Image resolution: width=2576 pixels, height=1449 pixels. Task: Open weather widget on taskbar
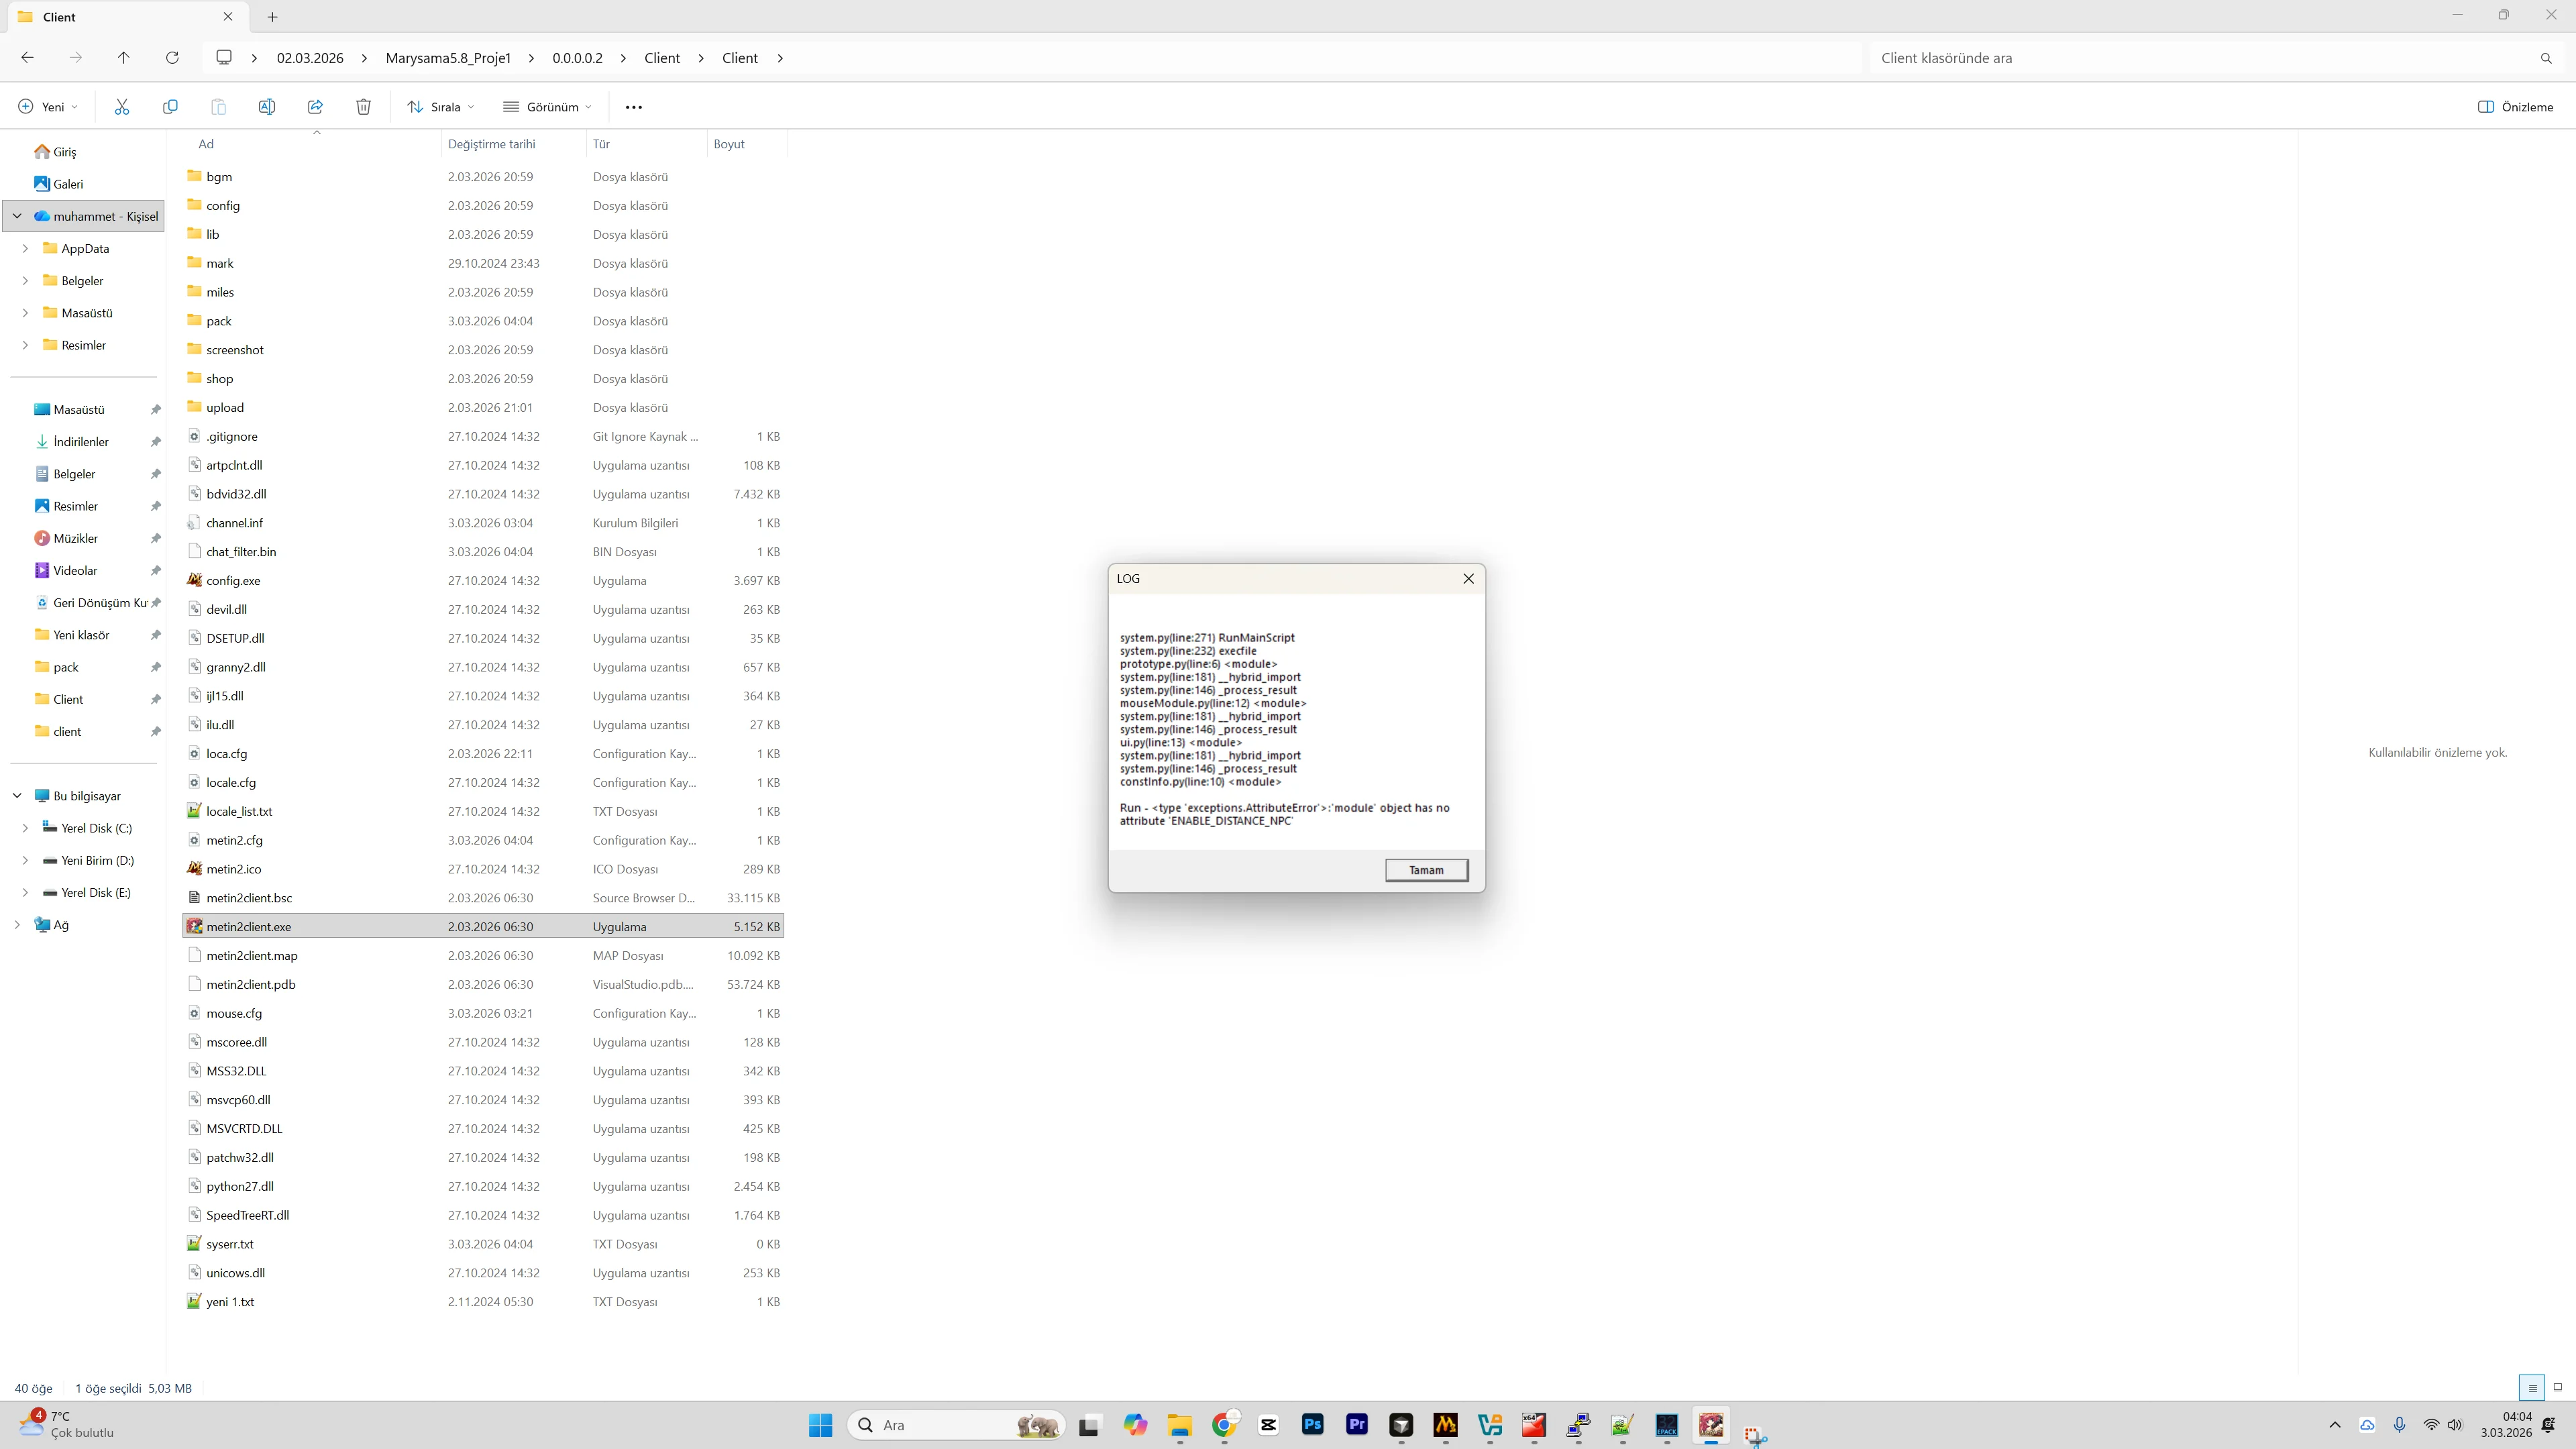pyautogui.click(x=67, y=1425)
